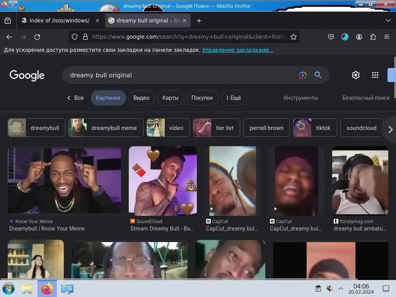Screen dimensions: 396x297
Task: Filter by video chip
Action: (168, 128)
